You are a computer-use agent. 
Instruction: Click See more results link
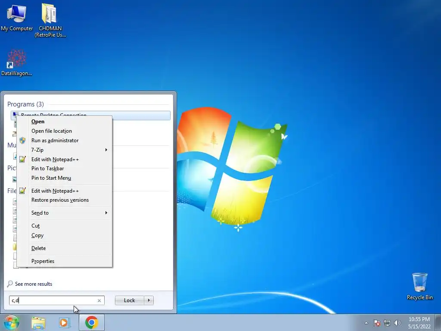coord(34,284)
